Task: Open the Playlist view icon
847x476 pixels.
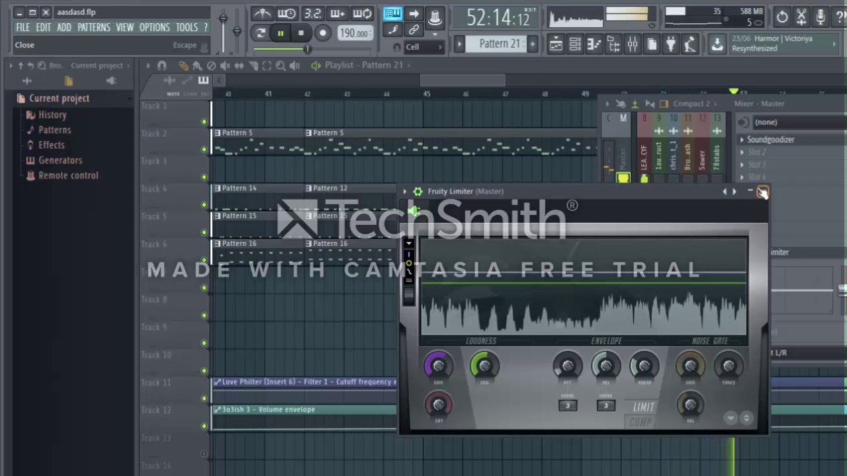Action: [x=556, y=44]
